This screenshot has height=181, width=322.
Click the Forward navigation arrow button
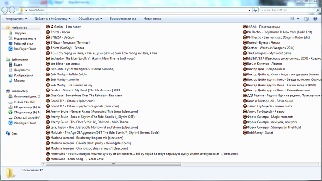[12, 10]
